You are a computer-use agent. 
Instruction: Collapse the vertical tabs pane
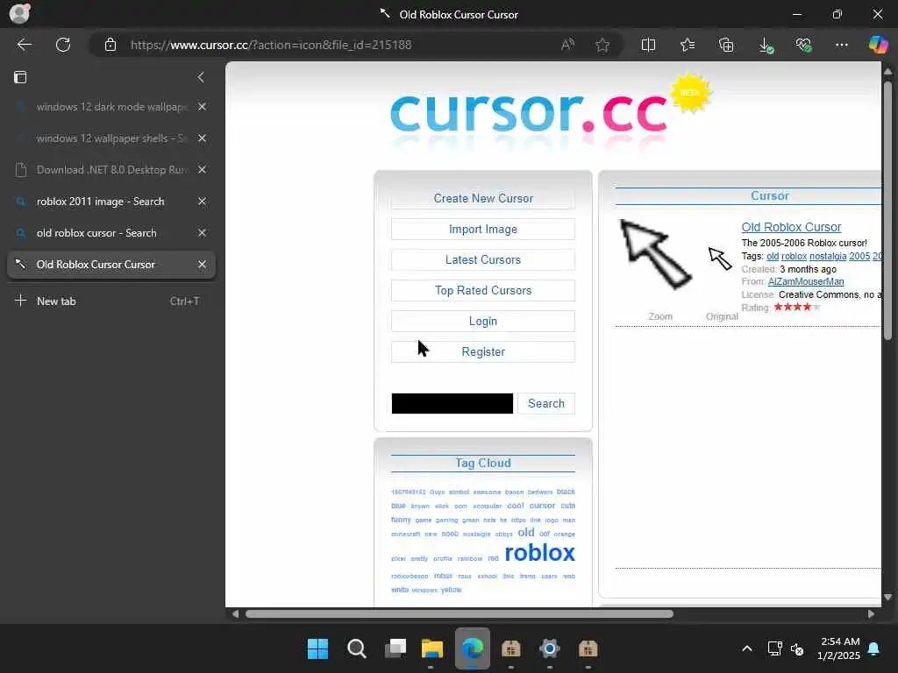click(201, 77)
